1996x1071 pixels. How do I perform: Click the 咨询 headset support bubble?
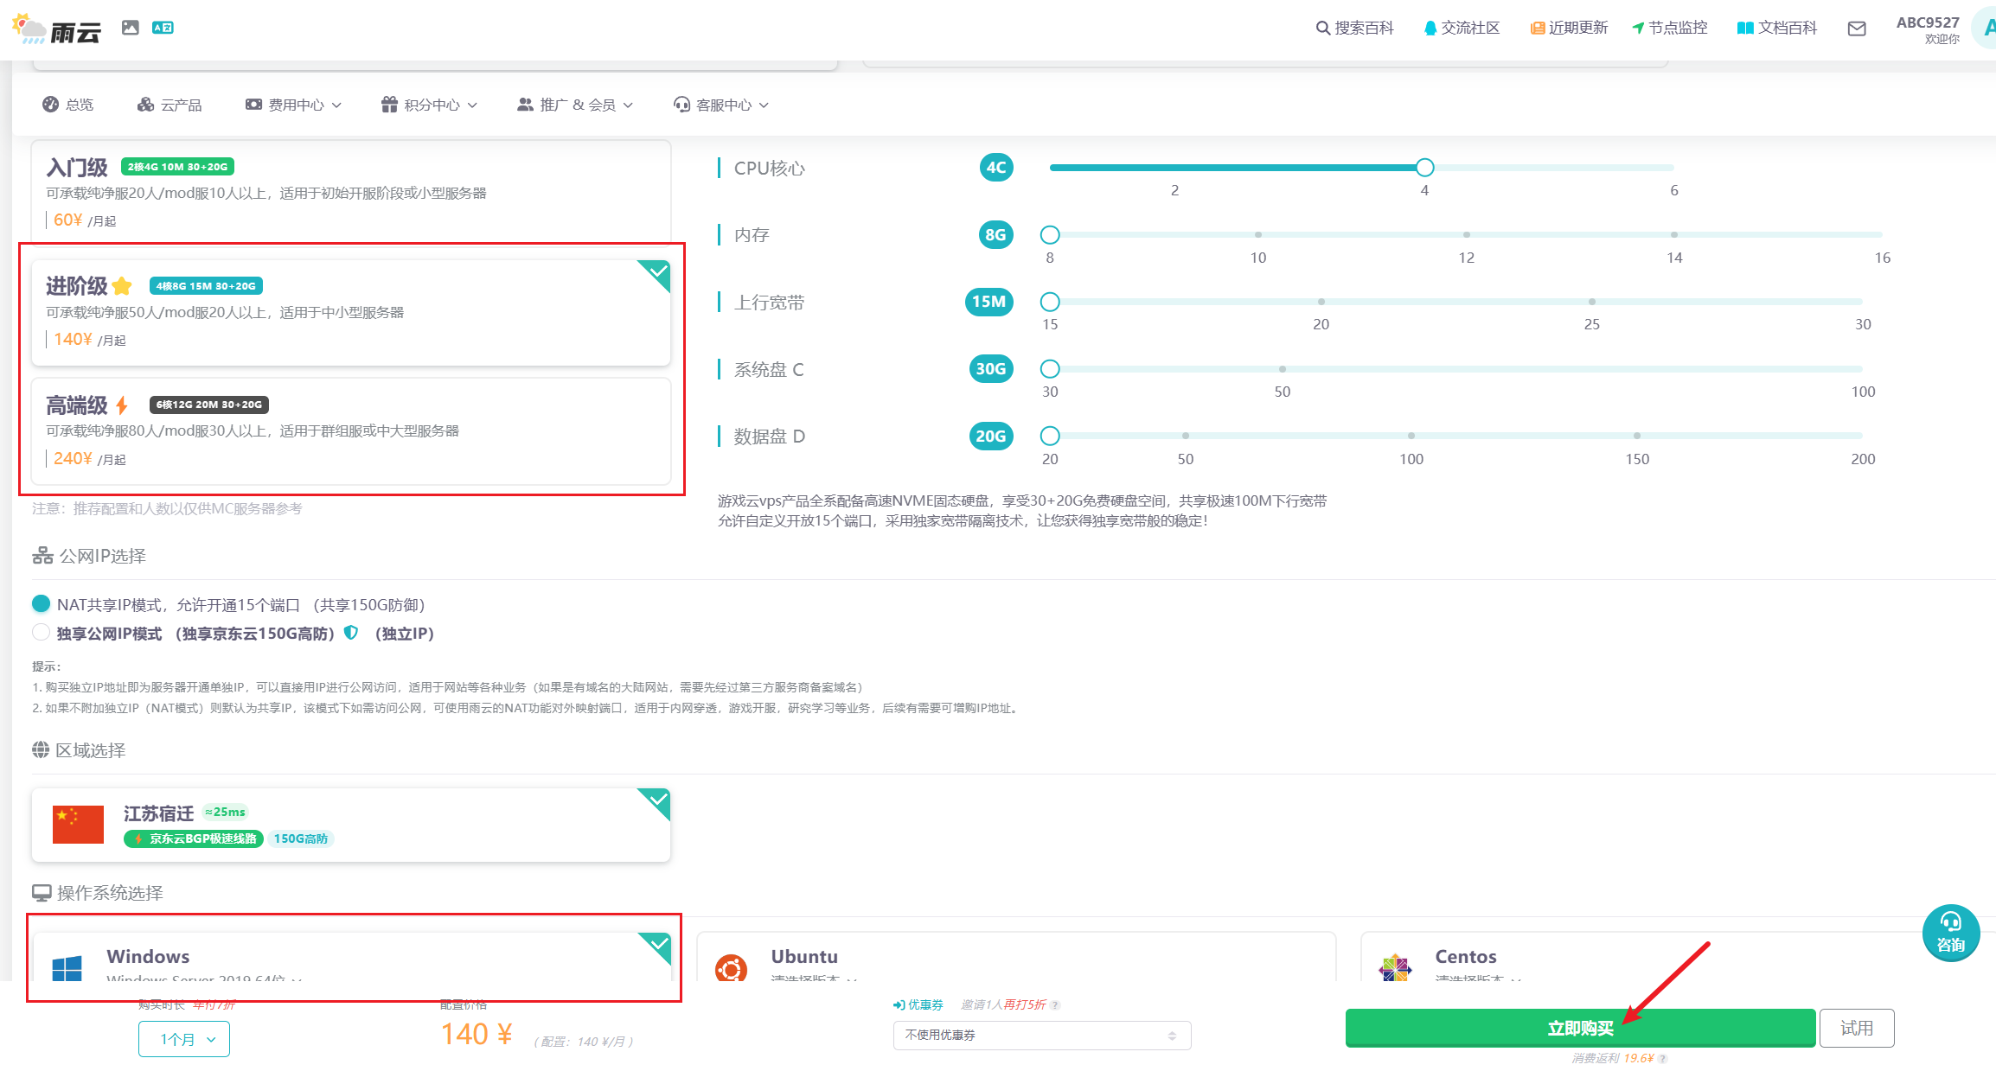(x=1950, y=934)
